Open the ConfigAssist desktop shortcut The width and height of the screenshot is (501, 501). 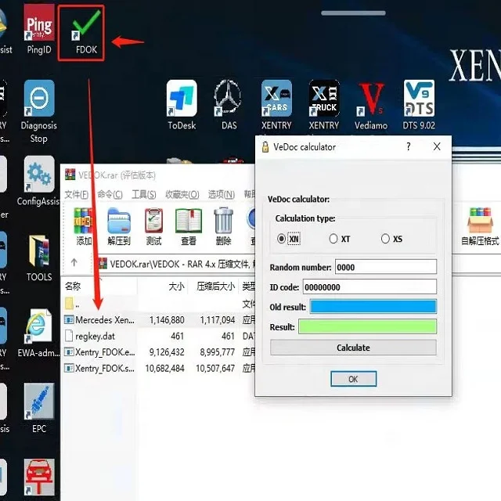(39, 181)
